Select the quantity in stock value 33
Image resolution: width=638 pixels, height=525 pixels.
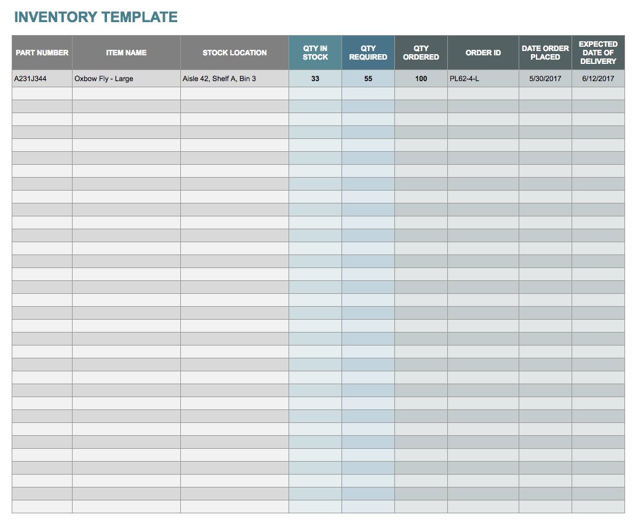(x=316, y=79)
